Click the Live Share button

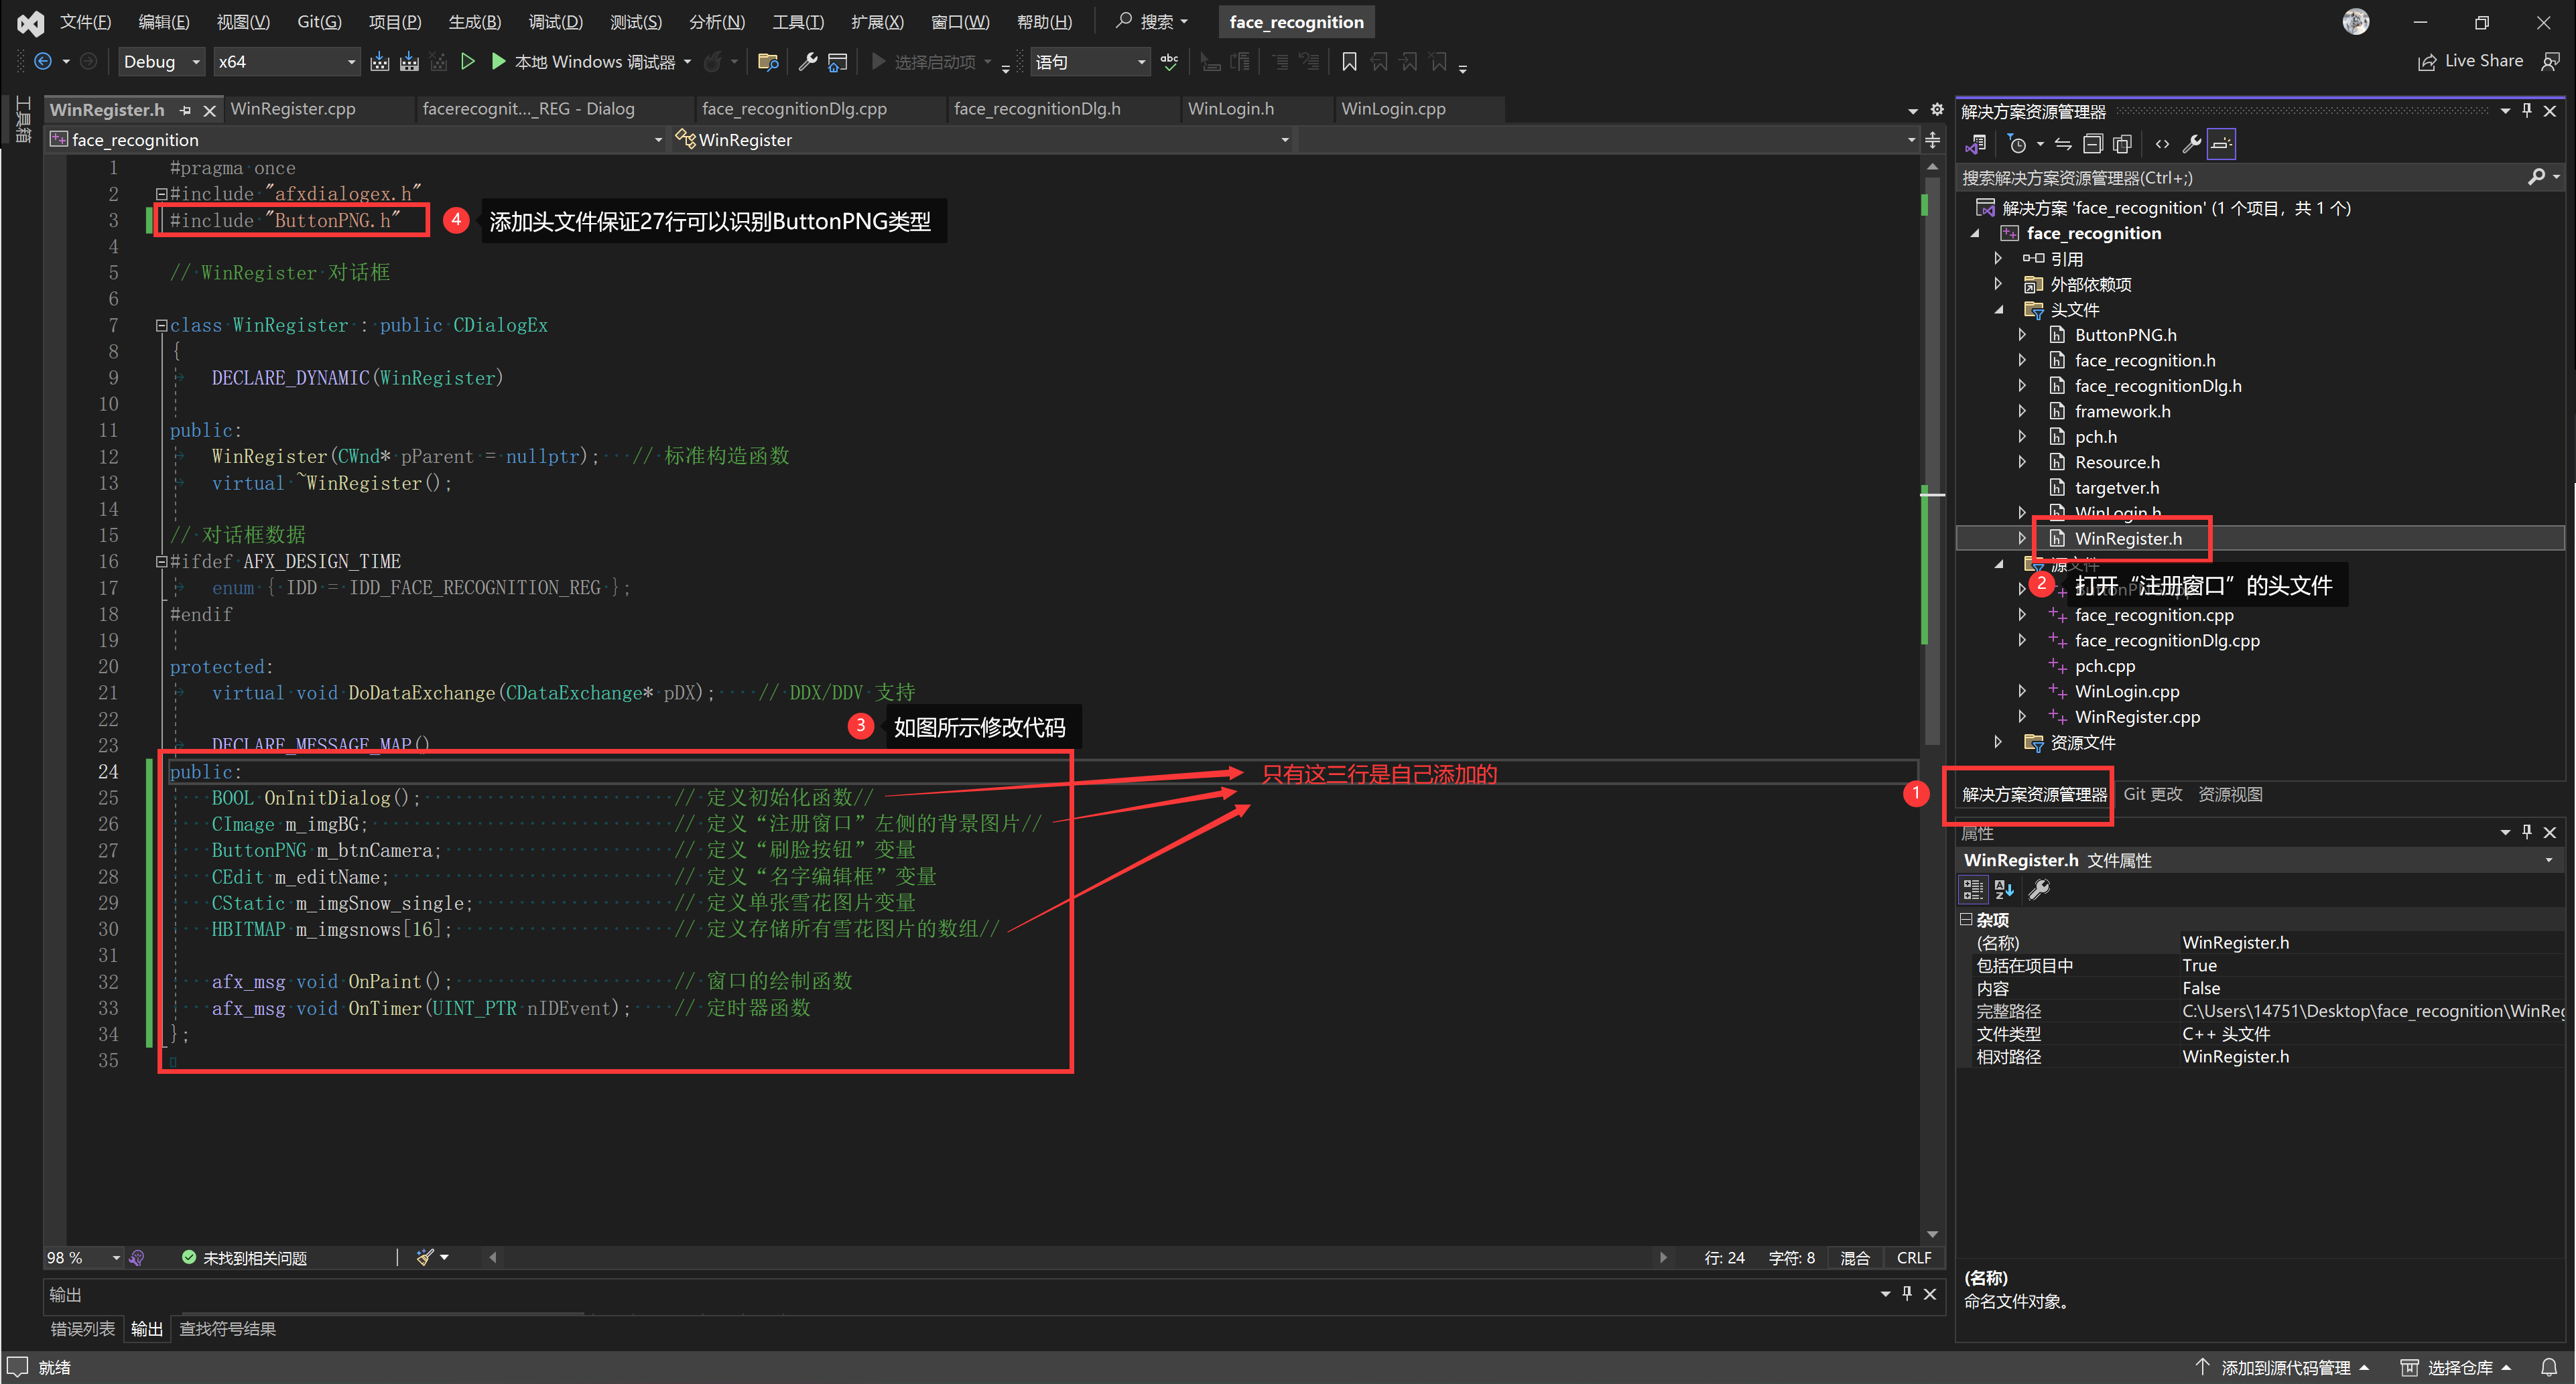coord(2470,62)
